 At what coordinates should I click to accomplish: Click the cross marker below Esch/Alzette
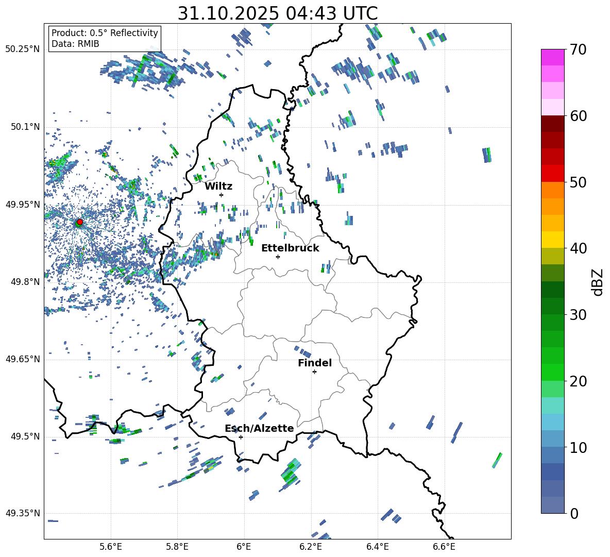241,437
